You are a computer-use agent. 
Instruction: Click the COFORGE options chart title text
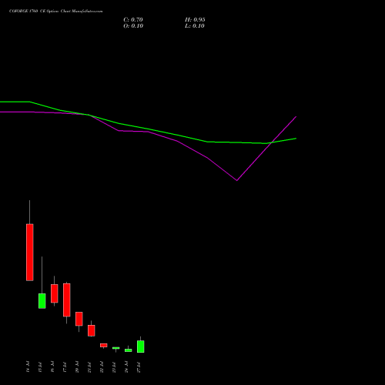55,12
